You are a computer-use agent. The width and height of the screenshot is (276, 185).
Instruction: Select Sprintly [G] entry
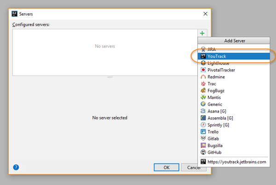pos(234,125)
